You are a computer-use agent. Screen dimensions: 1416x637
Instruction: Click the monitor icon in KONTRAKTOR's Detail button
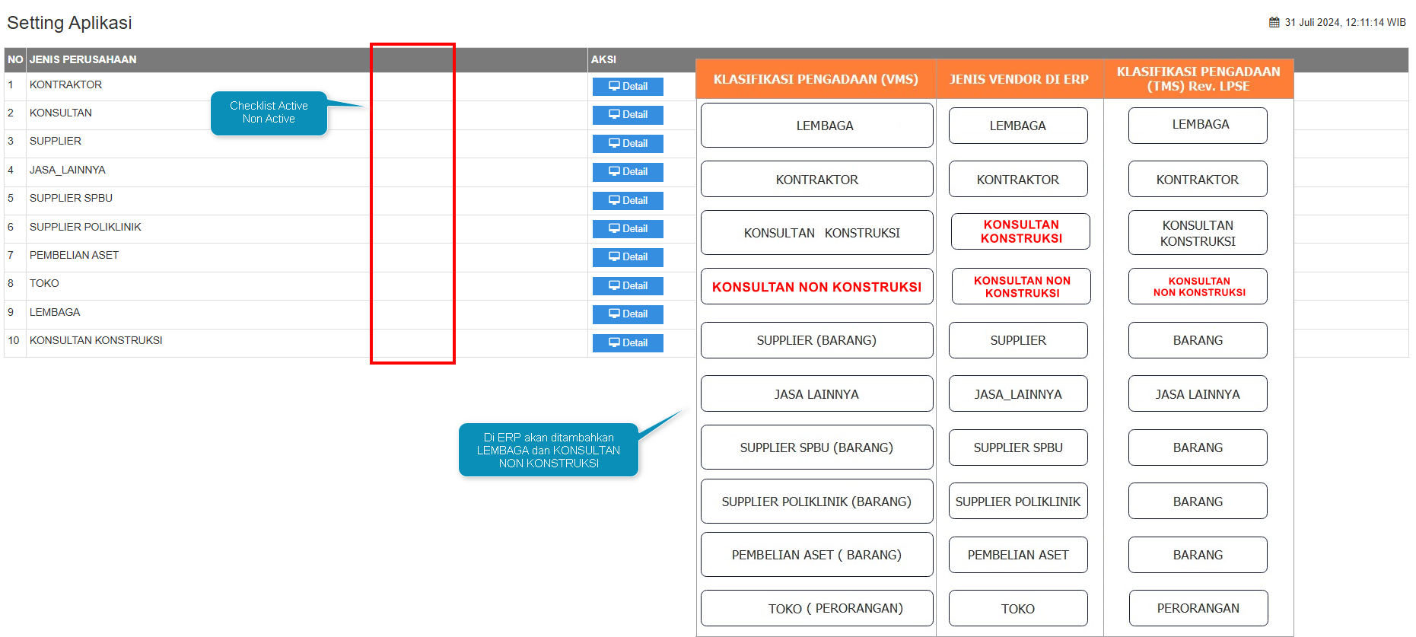(614, 87)
